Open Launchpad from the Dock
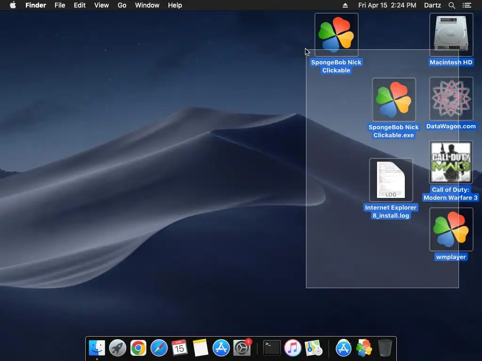Screen dimensions: 482x361 (118, 348)
